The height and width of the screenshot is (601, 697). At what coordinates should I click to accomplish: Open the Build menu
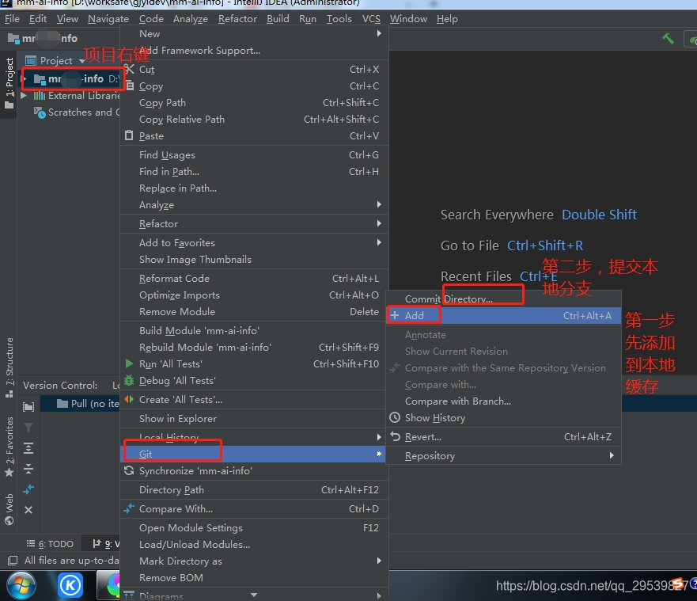point(278,19)
